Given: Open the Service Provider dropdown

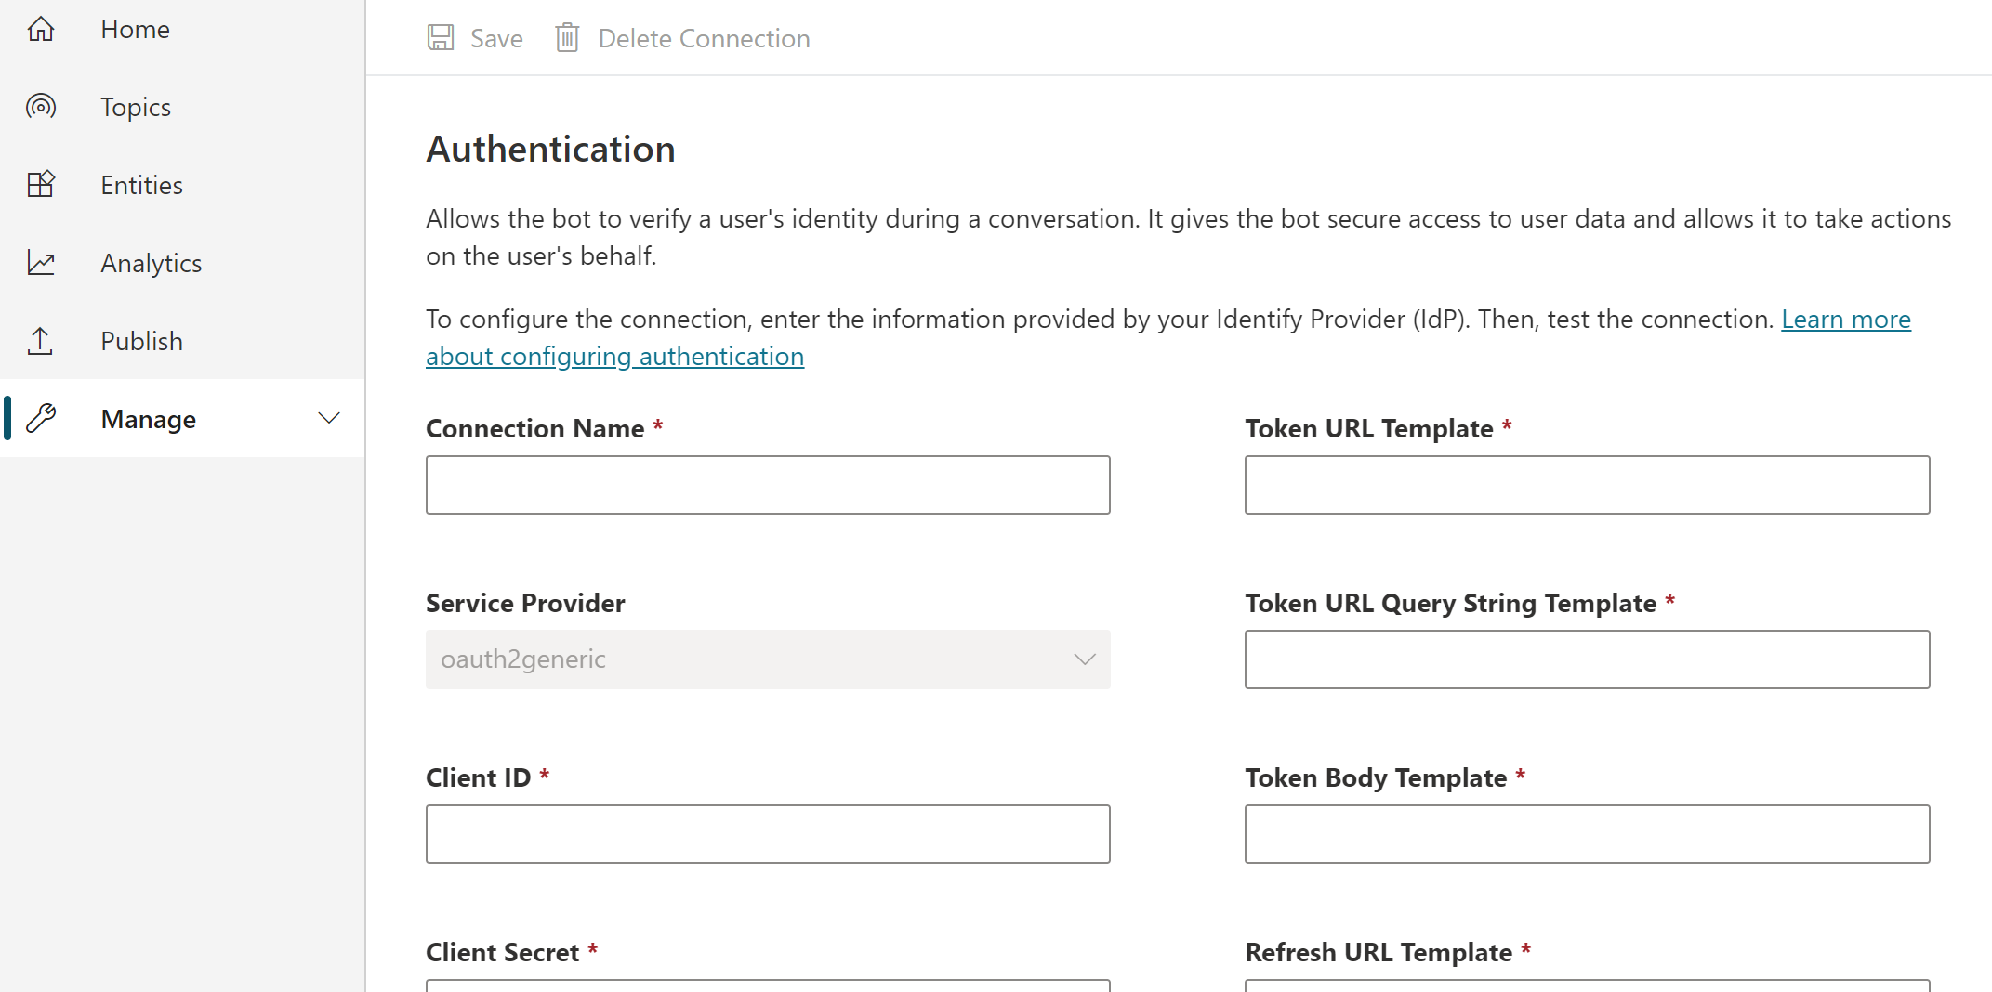Looking at the screenshot, I should tap(768, 659).
